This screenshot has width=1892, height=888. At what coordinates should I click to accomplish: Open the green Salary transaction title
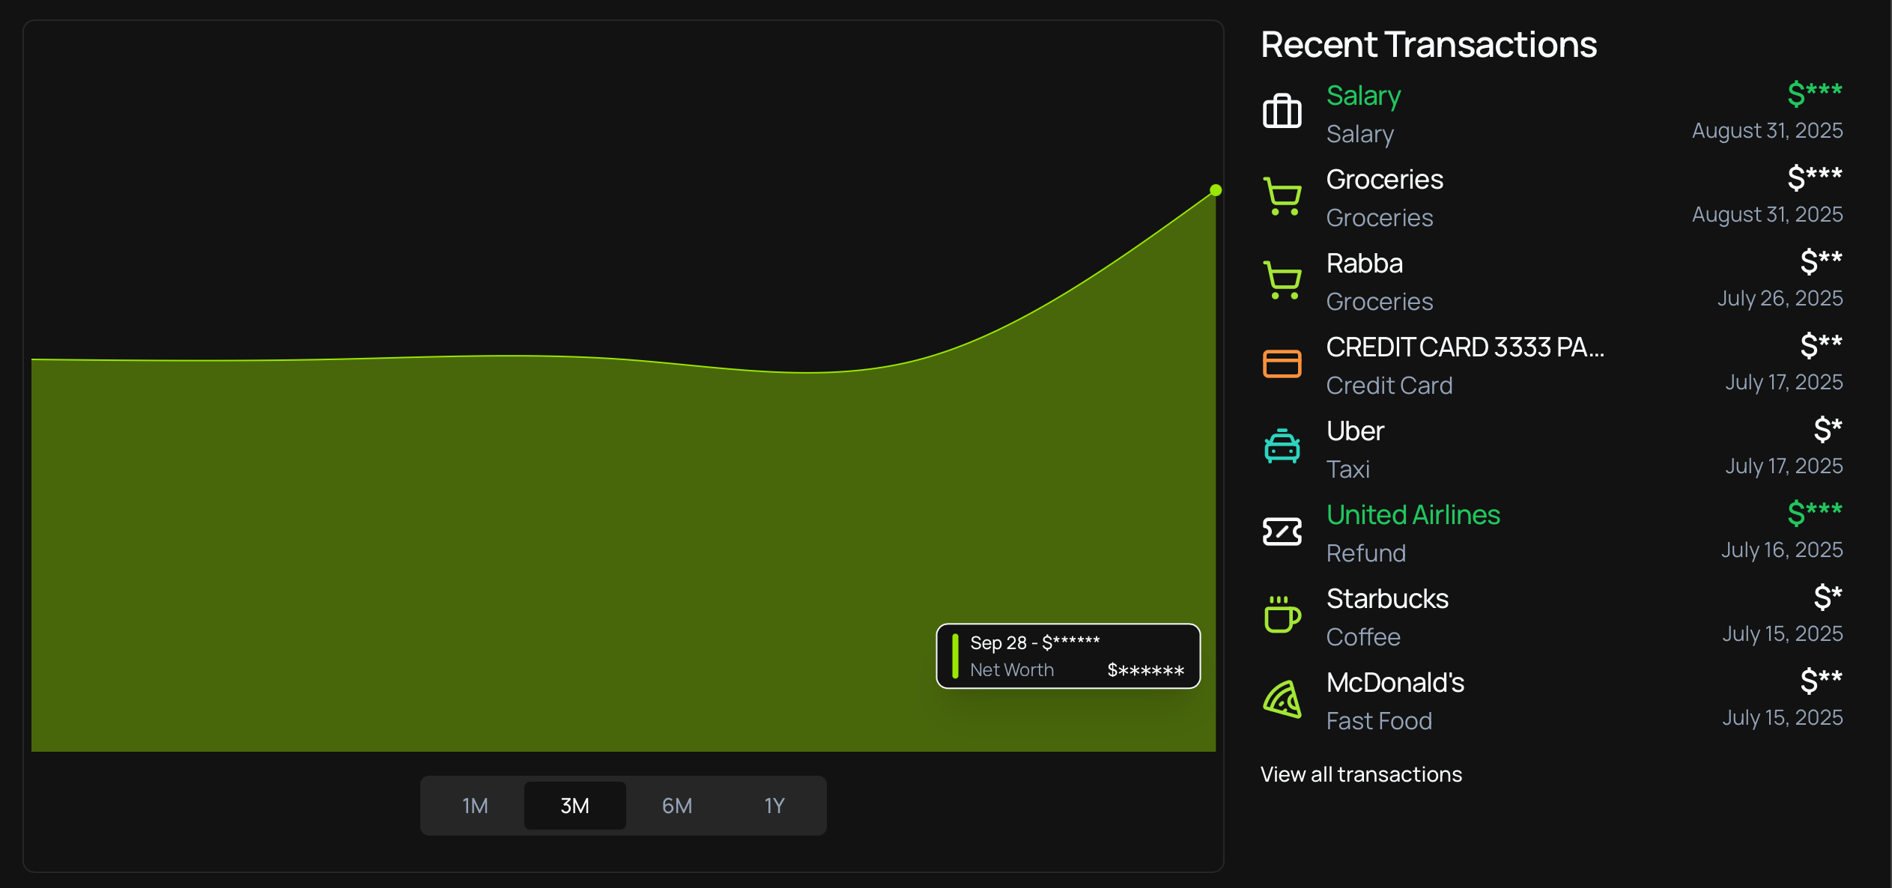pos(1363,96)
